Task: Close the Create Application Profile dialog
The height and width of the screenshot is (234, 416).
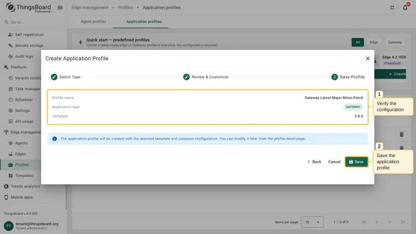Action: pyautogui.click(x=368, y=58)
